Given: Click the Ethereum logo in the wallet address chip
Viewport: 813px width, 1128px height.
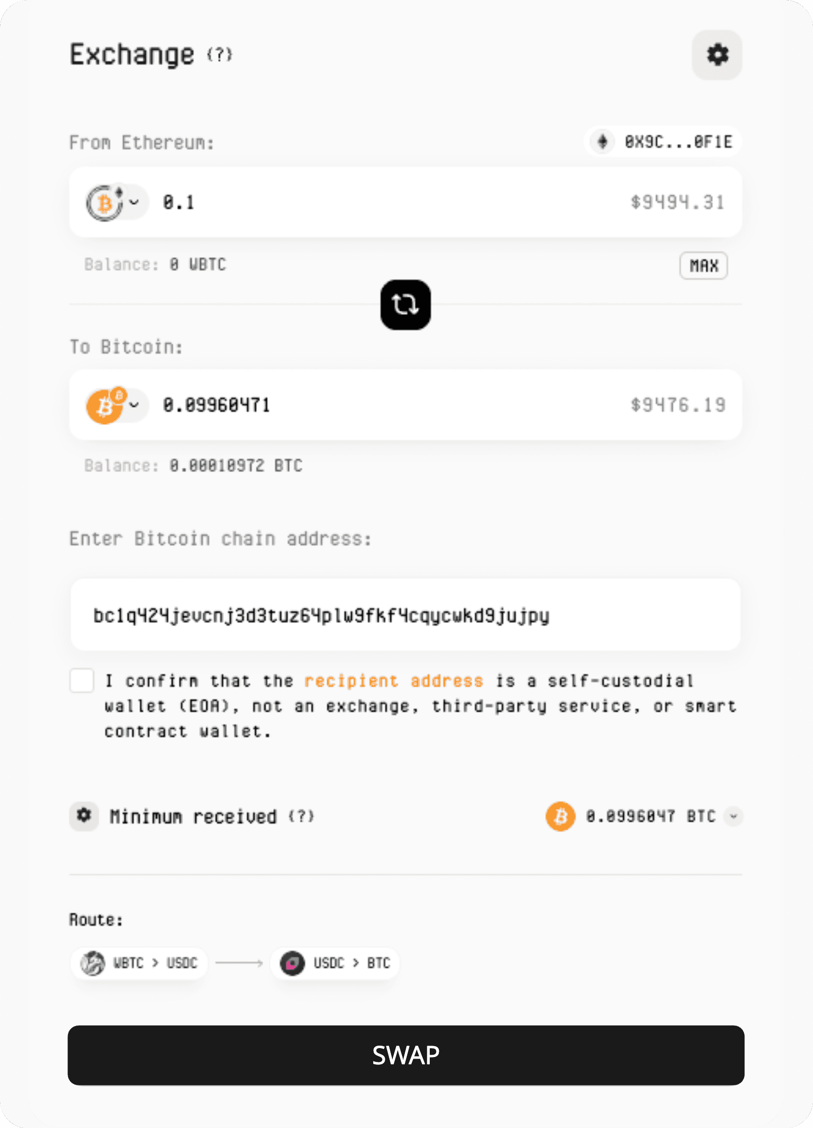Looking at the screenshot, I should click(x=602, y=142).
